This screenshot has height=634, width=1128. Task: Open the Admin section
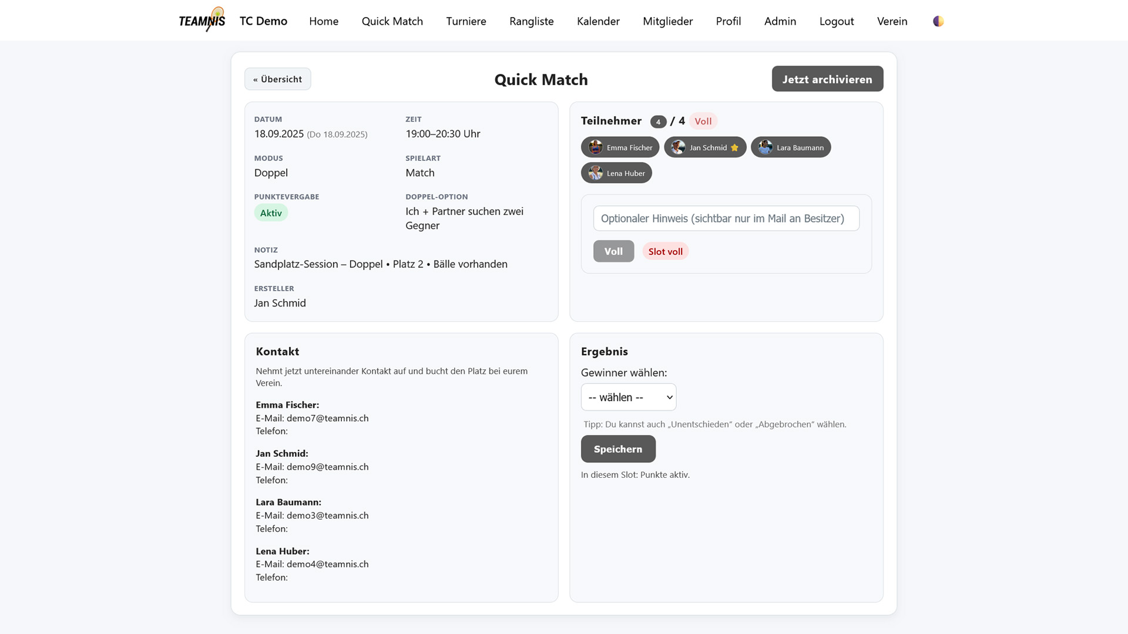780,21
